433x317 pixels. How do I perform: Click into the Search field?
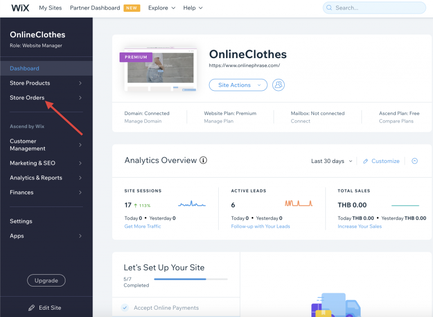click(x=374, y=8)
